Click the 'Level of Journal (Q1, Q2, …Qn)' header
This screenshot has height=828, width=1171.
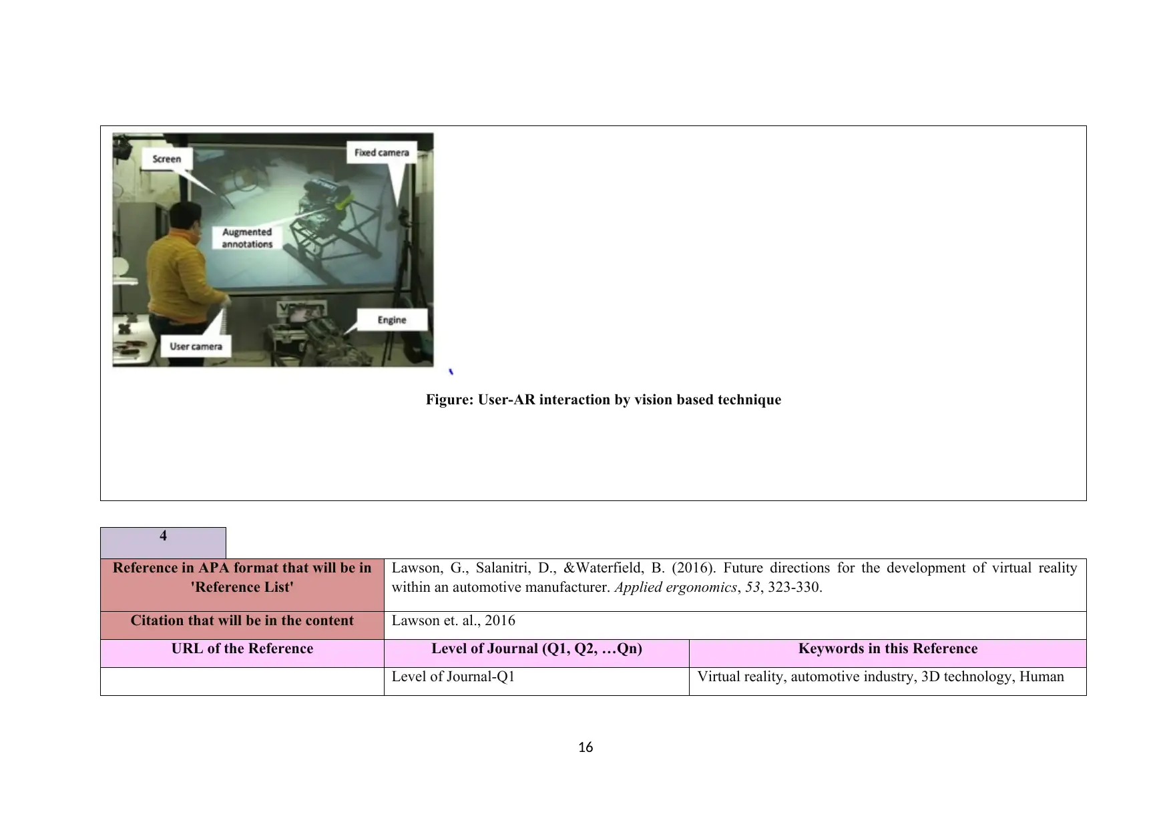537,653
